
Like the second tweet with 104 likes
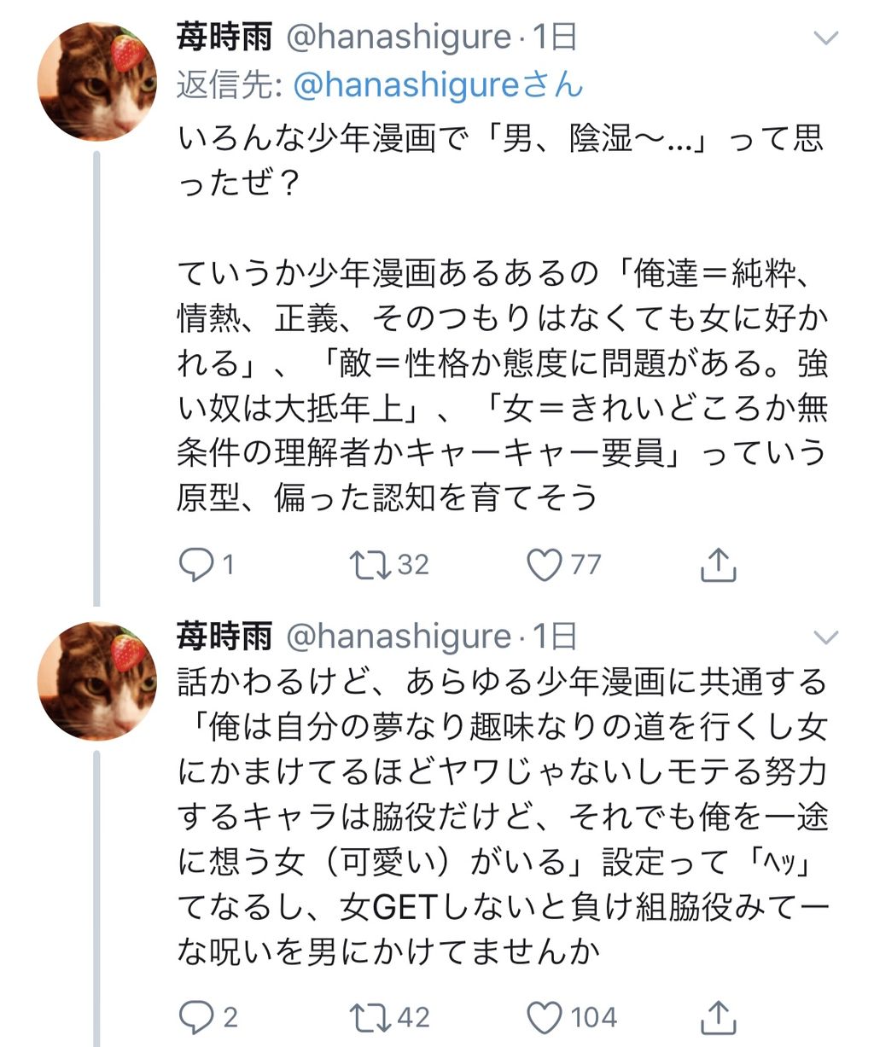(545, 1016)
